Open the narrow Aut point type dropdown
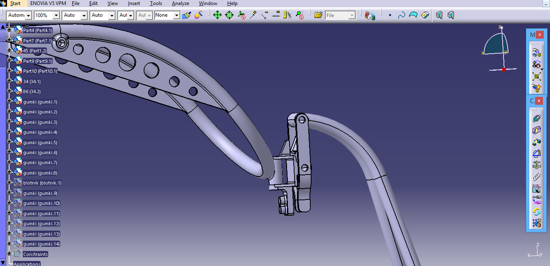The width and height of the screenshot is (550, 266). pos(130,15)
